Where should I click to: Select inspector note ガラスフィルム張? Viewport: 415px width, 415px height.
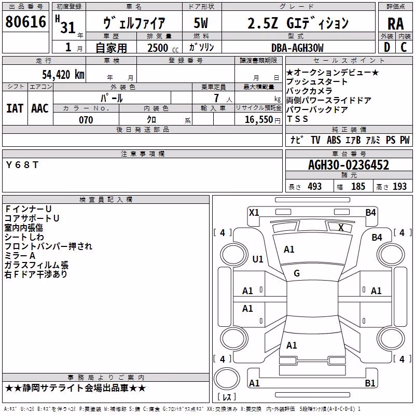[x=36, y=265]
